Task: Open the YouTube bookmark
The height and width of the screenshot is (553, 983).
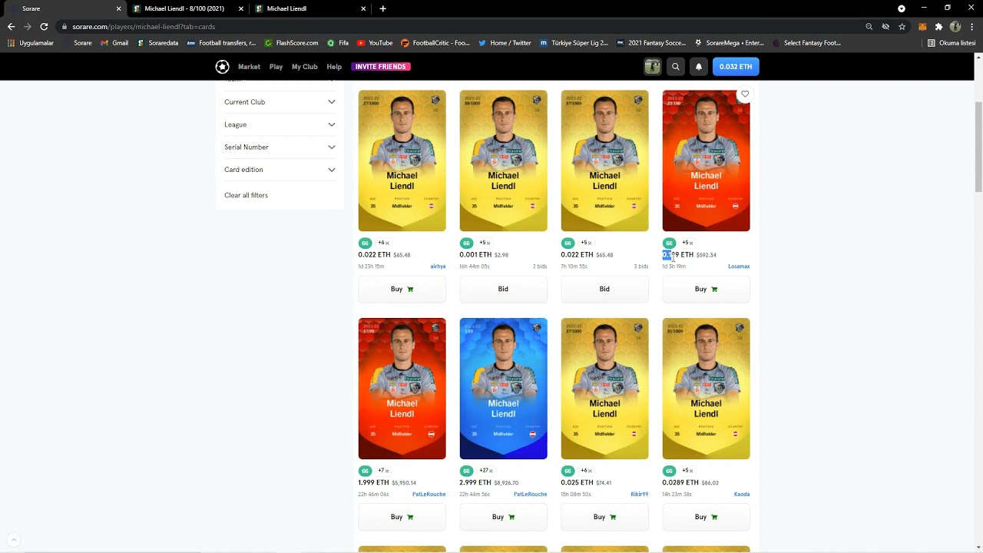Action: pos(375,43)
